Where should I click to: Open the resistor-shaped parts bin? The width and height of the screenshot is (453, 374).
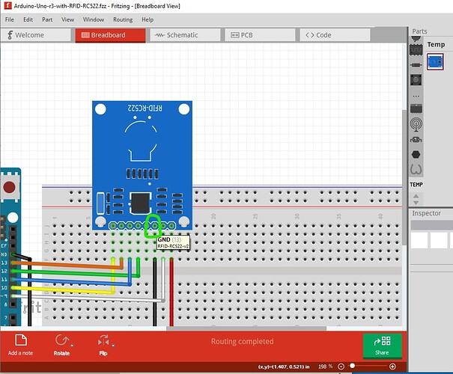coord(416,64)
